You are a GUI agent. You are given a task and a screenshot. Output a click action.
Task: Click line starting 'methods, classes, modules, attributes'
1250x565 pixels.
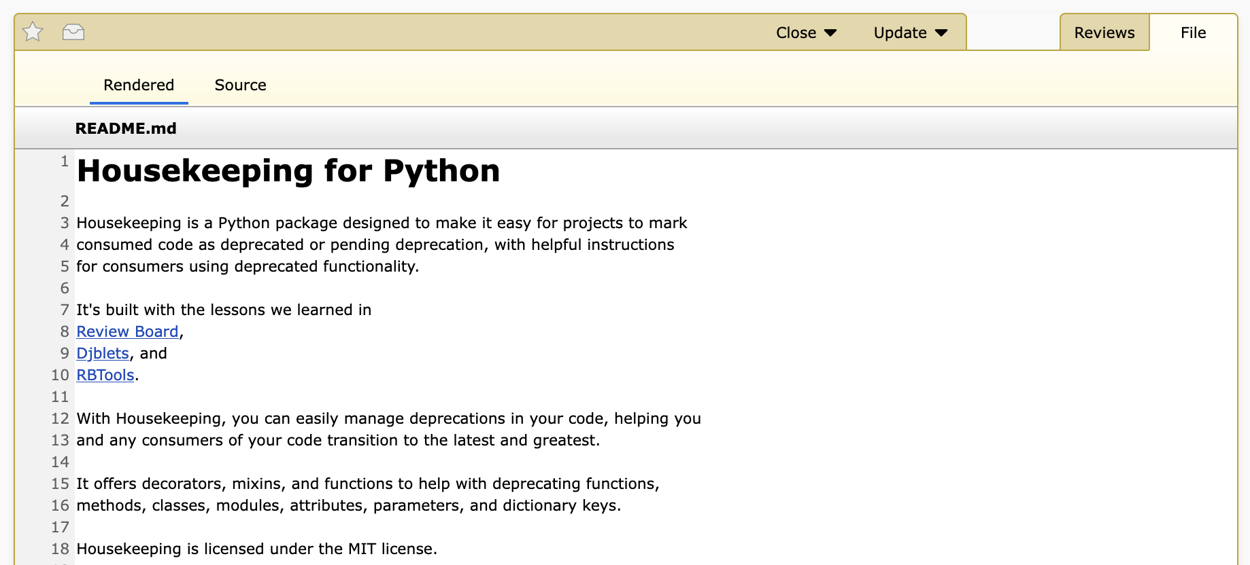[349, 505]
